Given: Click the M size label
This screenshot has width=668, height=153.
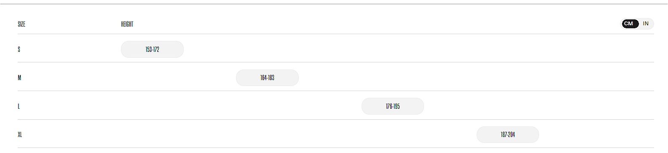Looking at the screenshot, I should pos(19,78).
